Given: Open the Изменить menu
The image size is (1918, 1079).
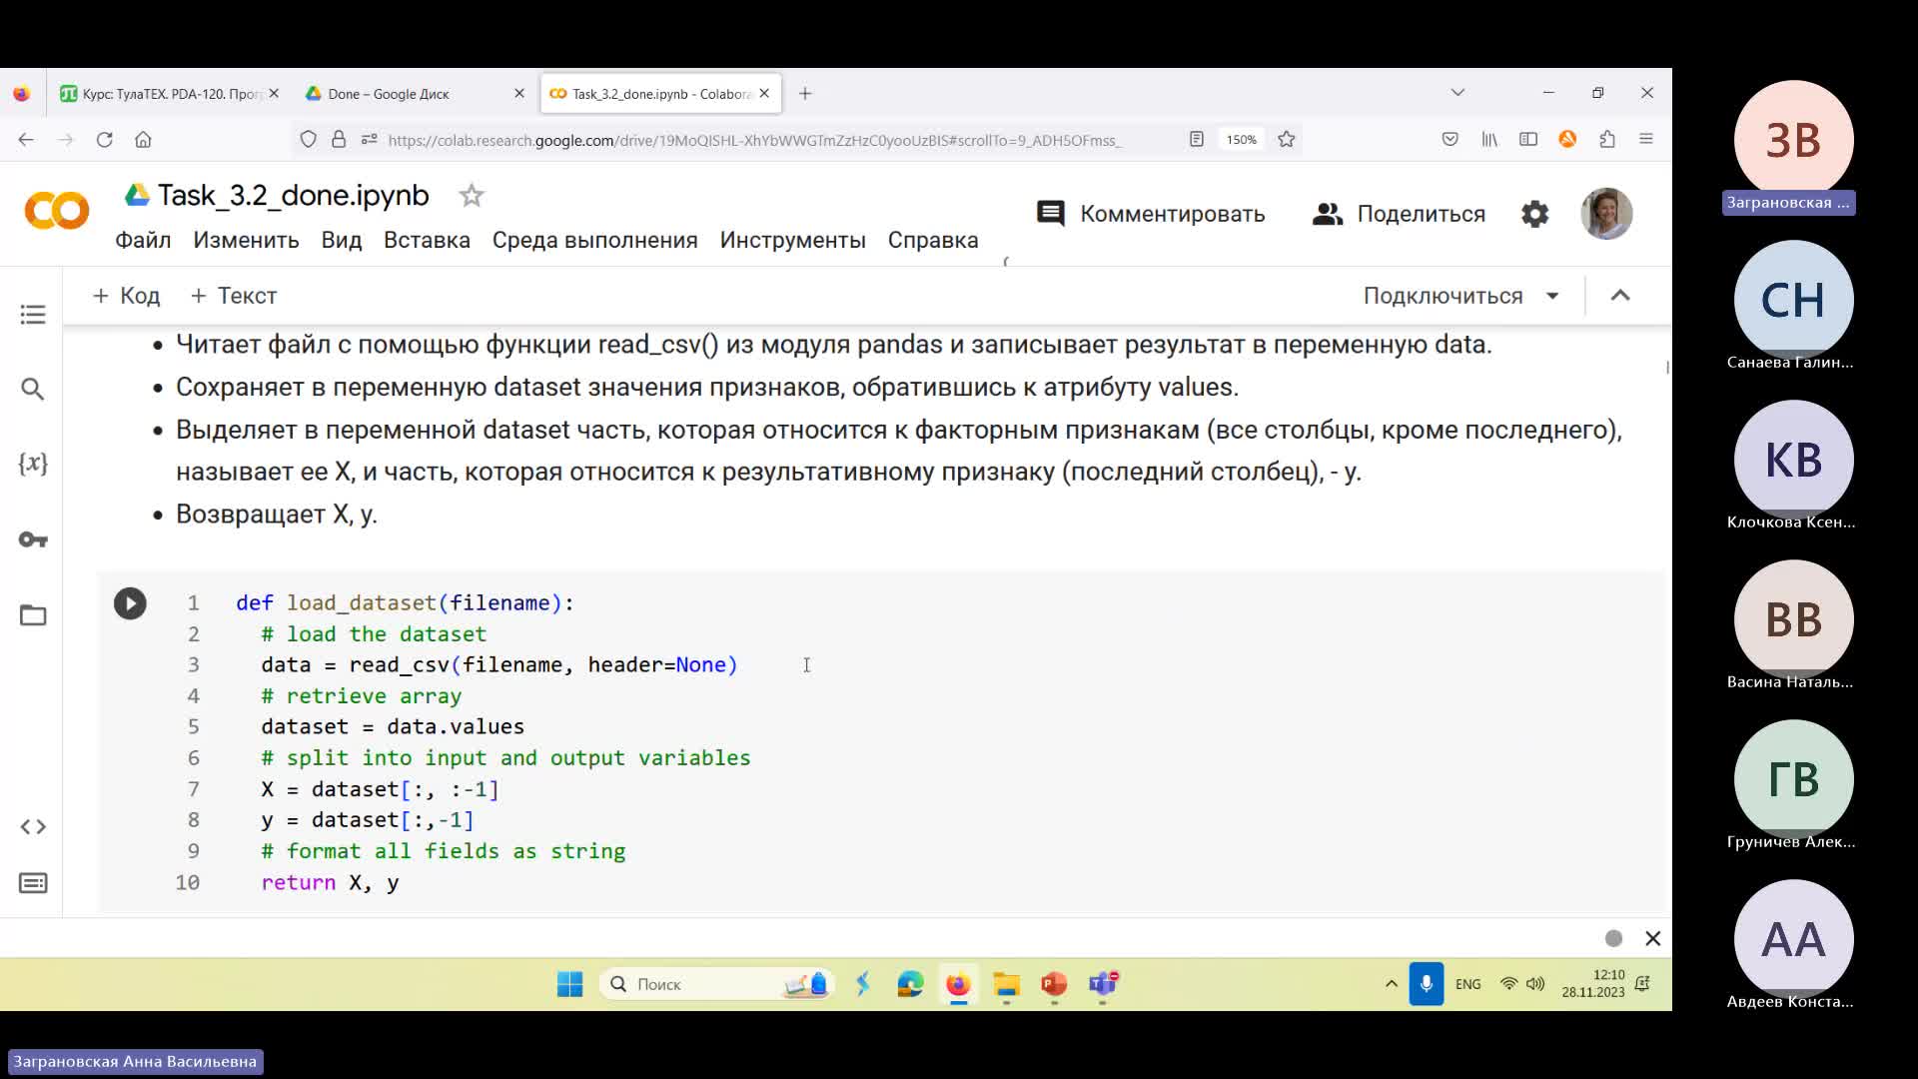Looking at the screenshot, I should (x=246, y=240).
